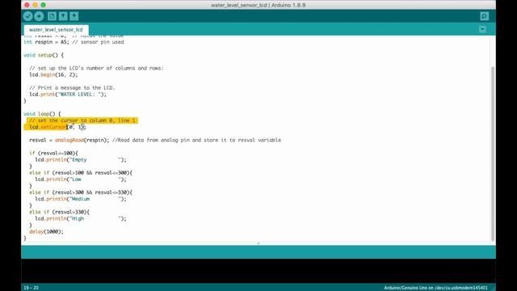Click the lcd.println("Empty") line
The width and height of the screenshot is (517, 291).
pos(81,160)
